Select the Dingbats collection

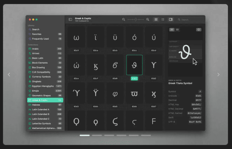(x=45, y=81)
